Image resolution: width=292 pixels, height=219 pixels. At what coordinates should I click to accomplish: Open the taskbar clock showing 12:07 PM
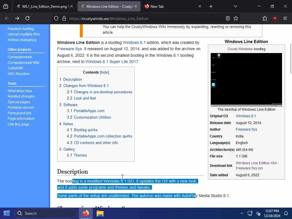[272, 213]
